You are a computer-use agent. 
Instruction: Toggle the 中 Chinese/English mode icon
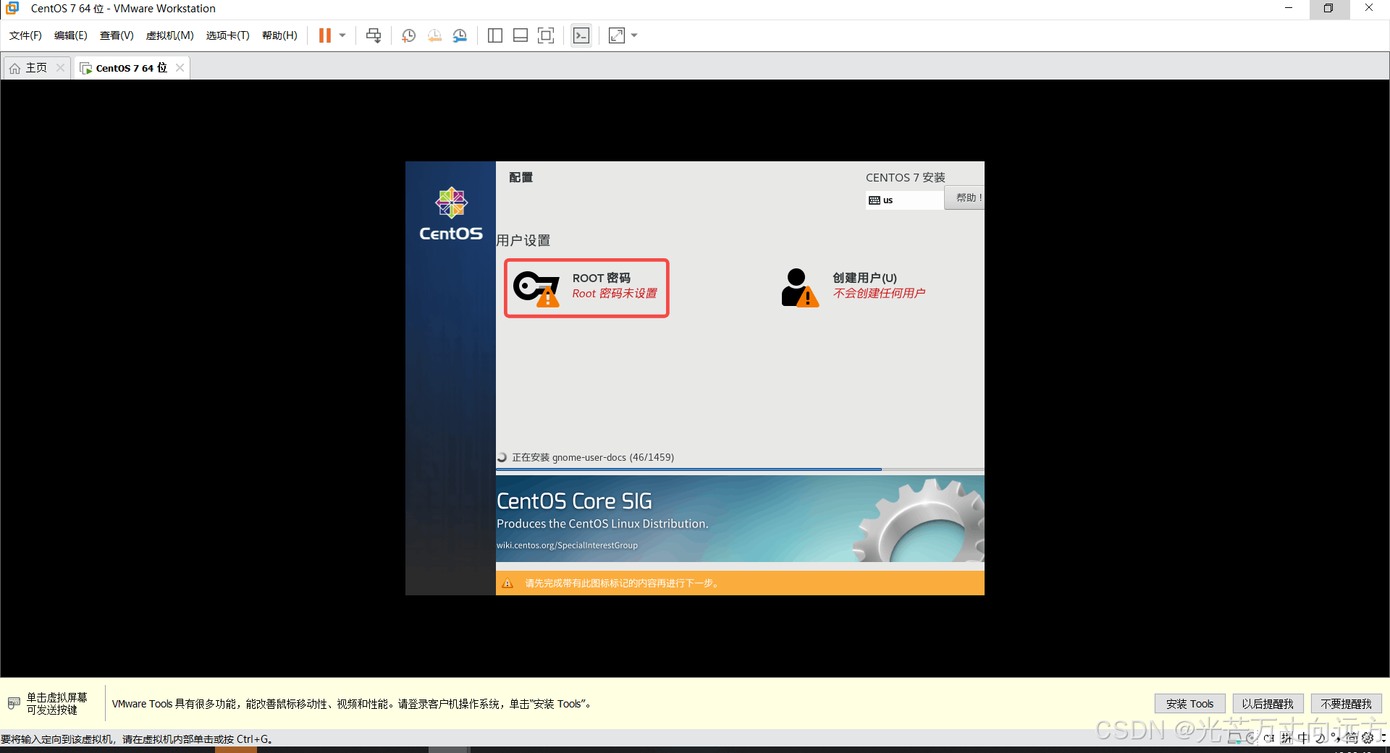(x=1303, y=738)
